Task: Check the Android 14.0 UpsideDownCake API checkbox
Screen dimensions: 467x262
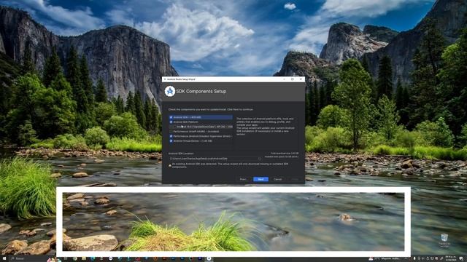Action: [175, 127]
